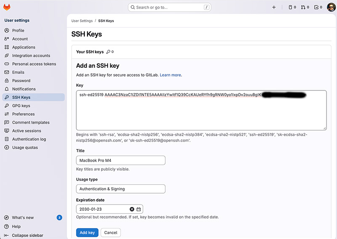337x239 pixels.
Task: Click the GPG keys key icon
Action: (x=7, y=106)
